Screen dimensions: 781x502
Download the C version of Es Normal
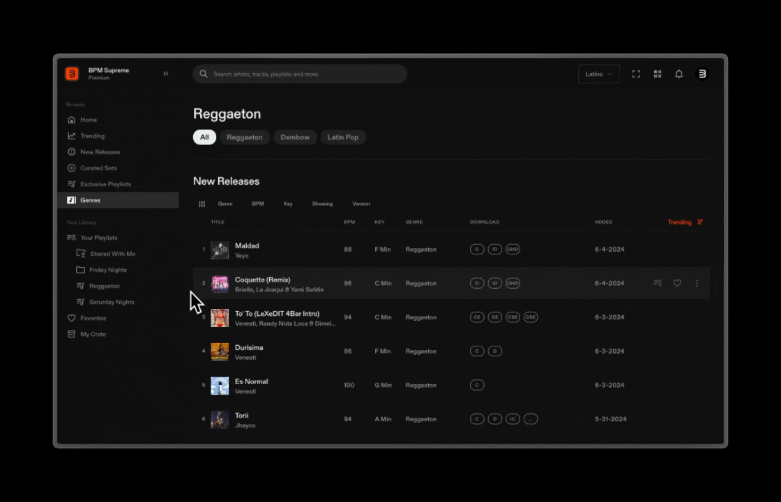(477, 385)
